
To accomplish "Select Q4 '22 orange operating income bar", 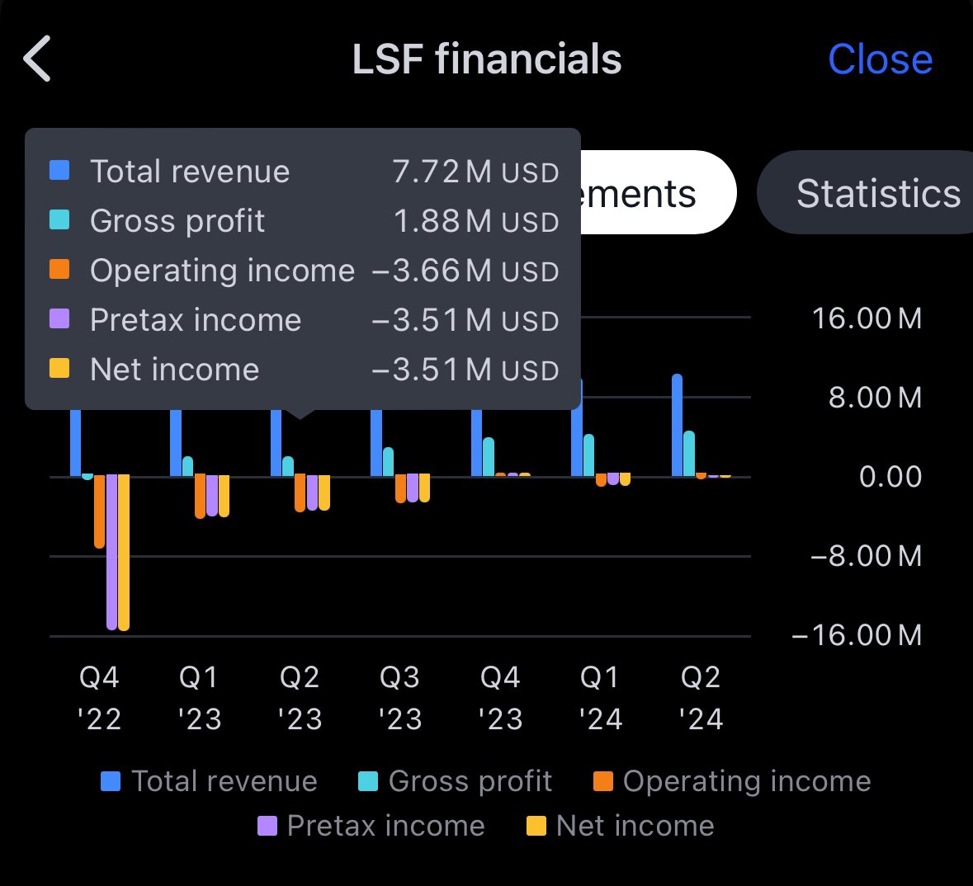I will point(99,511).
